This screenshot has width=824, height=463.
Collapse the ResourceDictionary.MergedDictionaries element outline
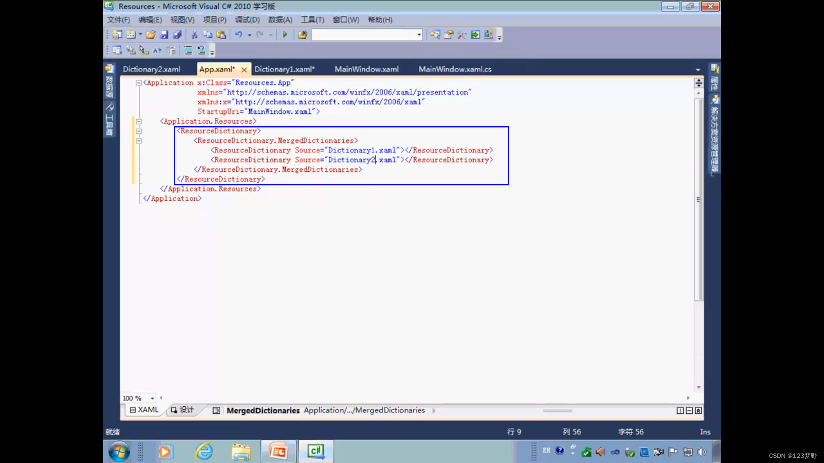click(x=139, y=141)
